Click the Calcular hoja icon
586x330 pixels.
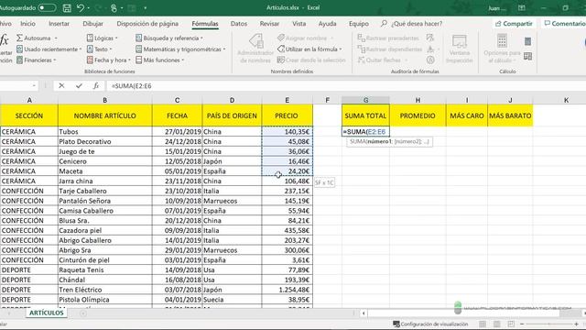(527, 56)
